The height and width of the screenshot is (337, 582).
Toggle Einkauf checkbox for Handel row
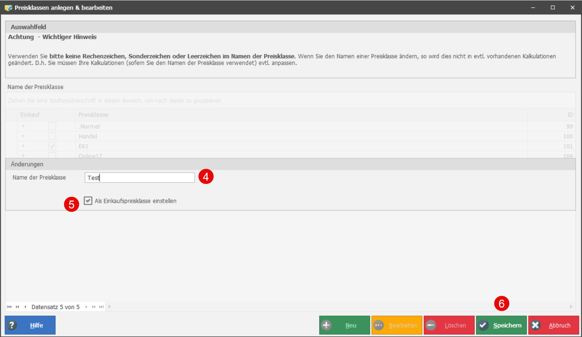(52, 136)
